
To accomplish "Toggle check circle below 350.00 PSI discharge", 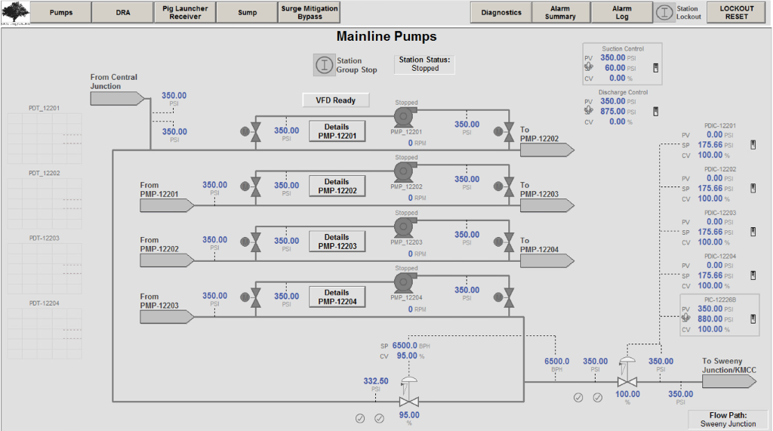I will (597, 397).
